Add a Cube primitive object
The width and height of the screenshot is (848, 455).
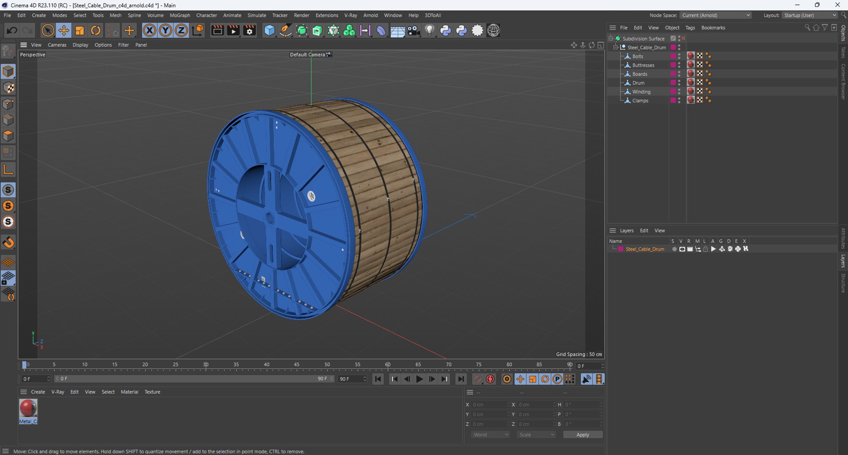[269, 30]
